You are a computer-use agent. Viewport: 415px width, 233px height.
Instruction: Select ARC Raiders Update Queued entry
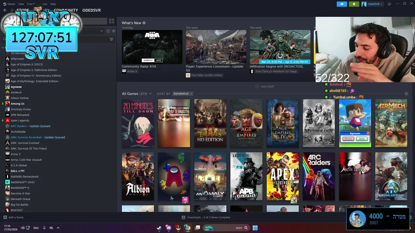click(30, 126)
